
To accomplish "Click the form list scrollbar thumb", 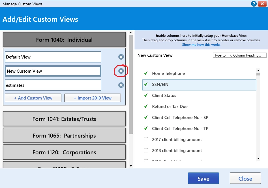I will click(x=131, y=84).
